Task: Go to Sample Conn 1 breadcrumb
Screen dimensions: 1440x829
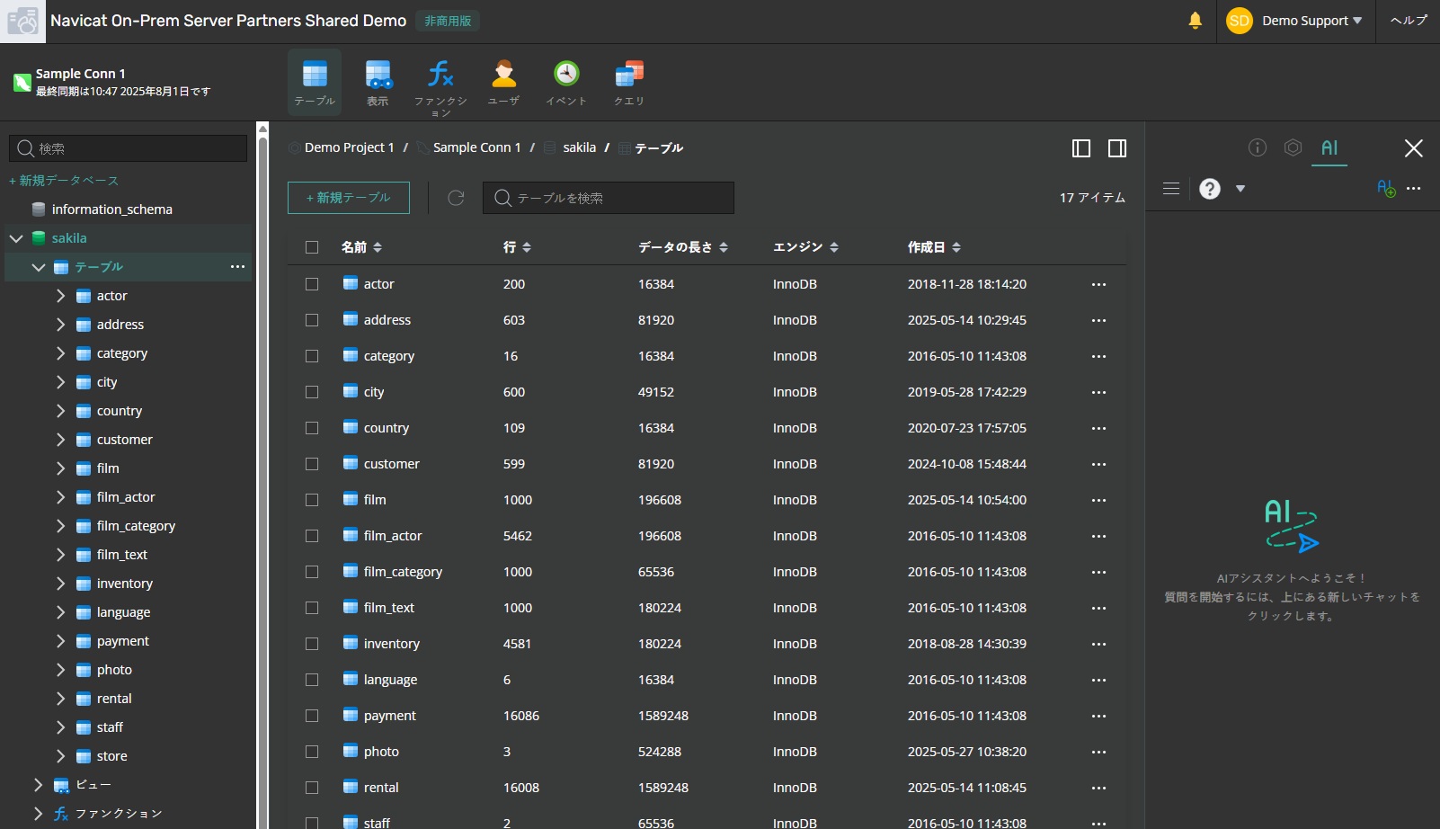Action: tap(477, 147)
